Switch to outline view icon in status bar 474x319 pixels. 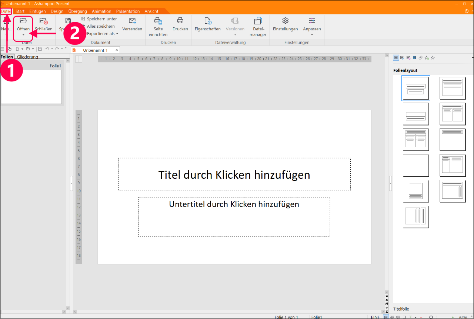coord(398,317)
